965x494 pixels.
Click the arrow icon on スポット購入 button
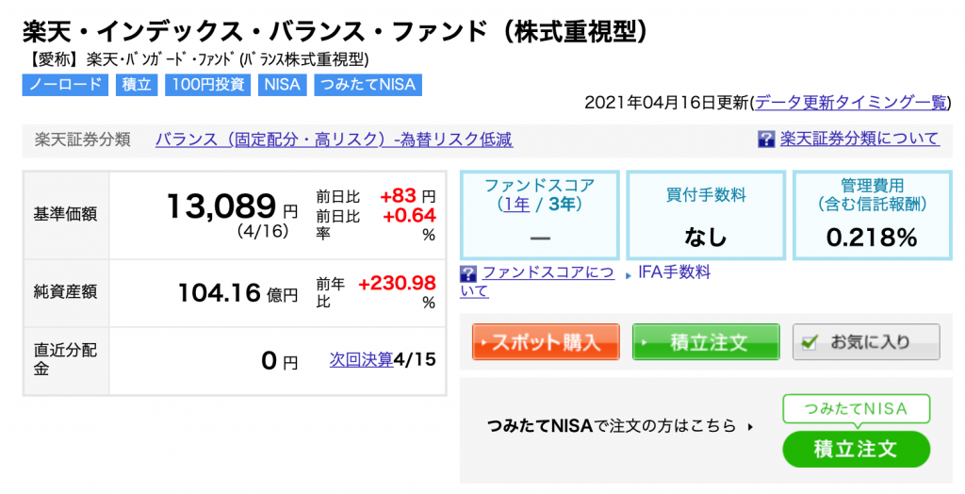pyautogui.click(x=484, y=342)
